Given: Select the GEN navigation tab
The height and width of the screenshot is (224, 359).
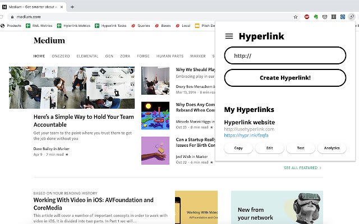Looking at the screenshot, I should coord(109,56).
